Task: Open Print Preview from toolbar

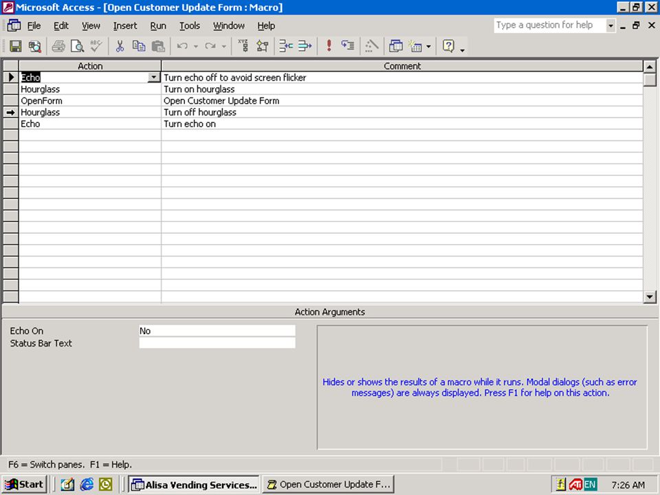Action: [78, 46]
